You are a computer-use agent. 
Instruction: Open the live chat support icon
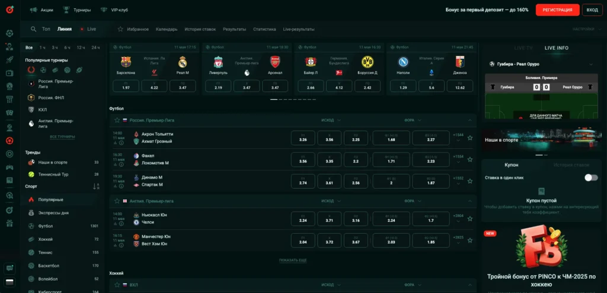point(9,269)
